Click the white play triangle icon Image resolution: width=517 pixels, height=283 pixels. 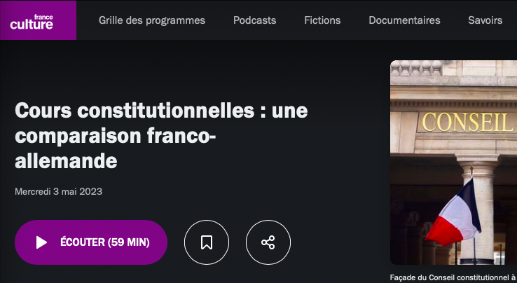point(41,242)
